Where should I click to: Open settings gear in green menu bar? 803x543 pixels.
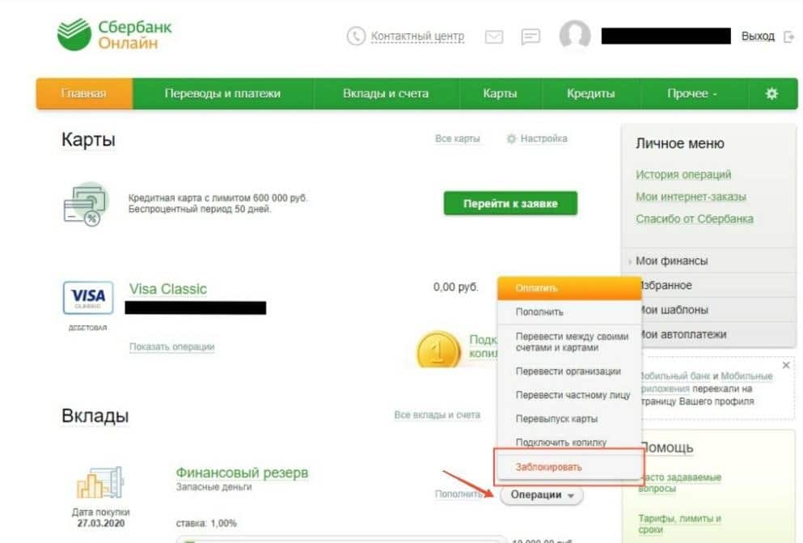point(771,94)
